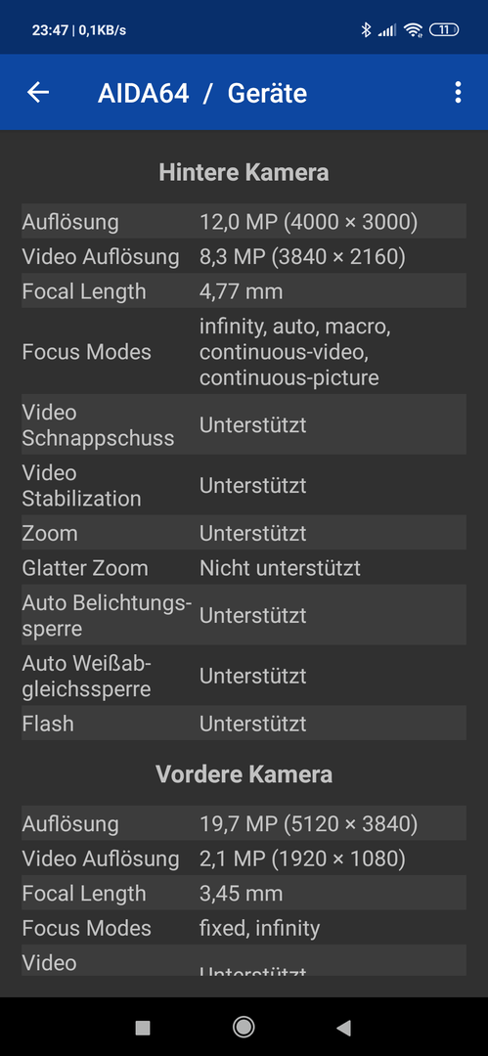Select the Hintere Kamera section heading
Screen dimensions: 488x1056
click(x=244, y=172)
